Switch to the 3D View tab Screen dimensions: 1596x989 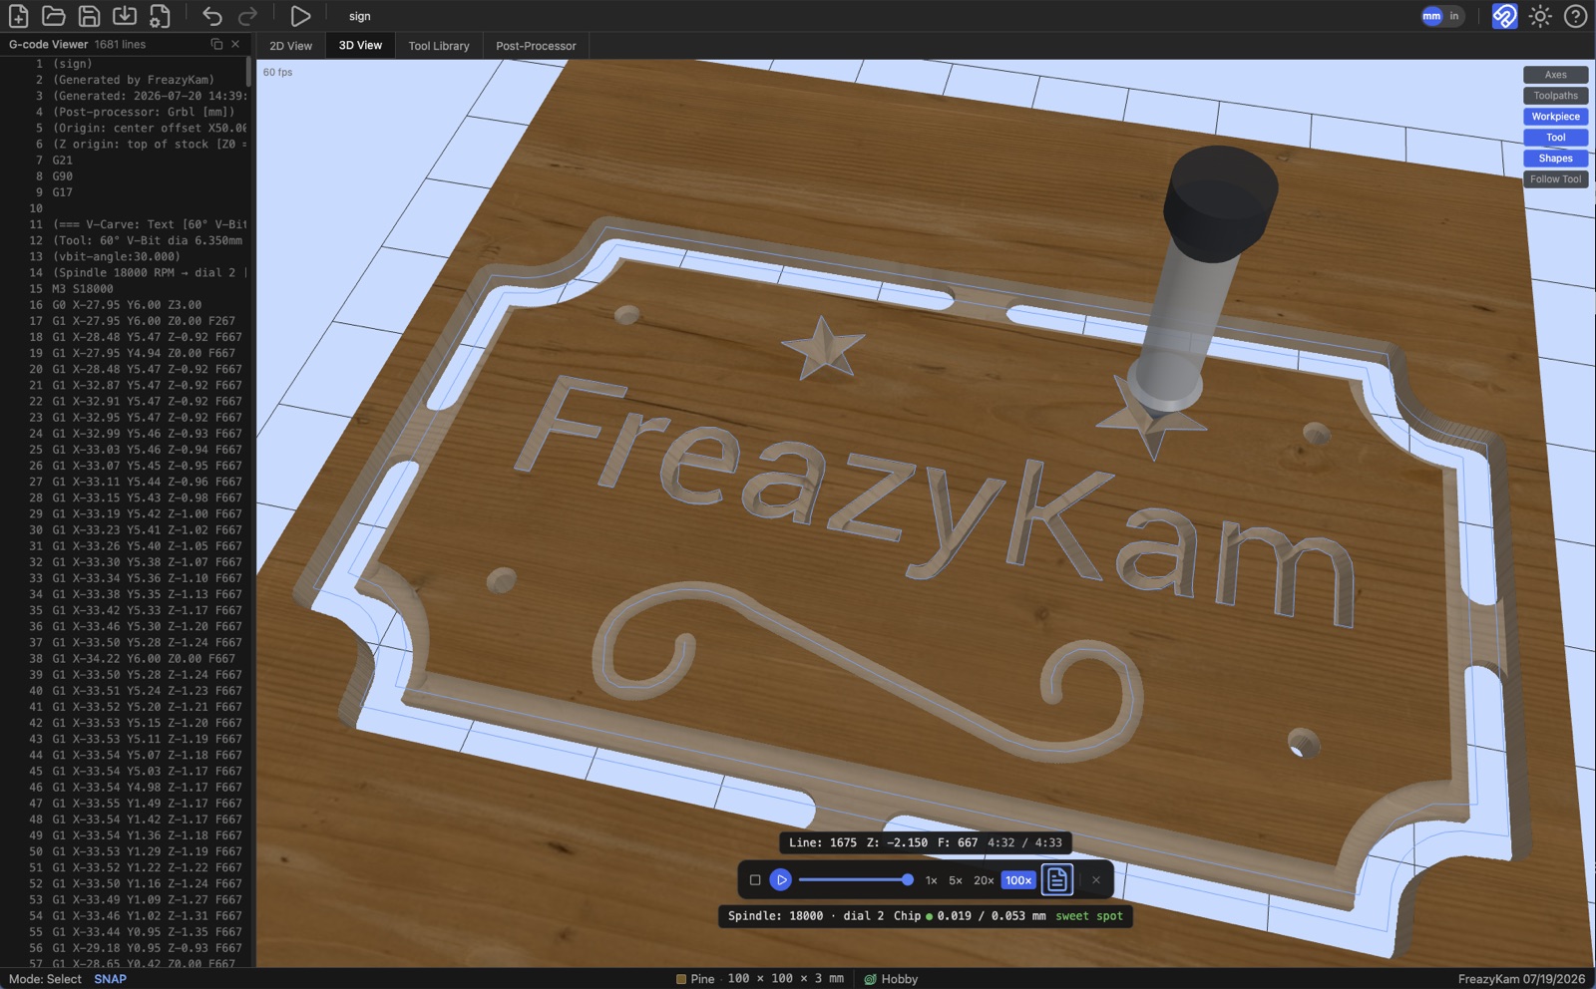click(360, 46)
